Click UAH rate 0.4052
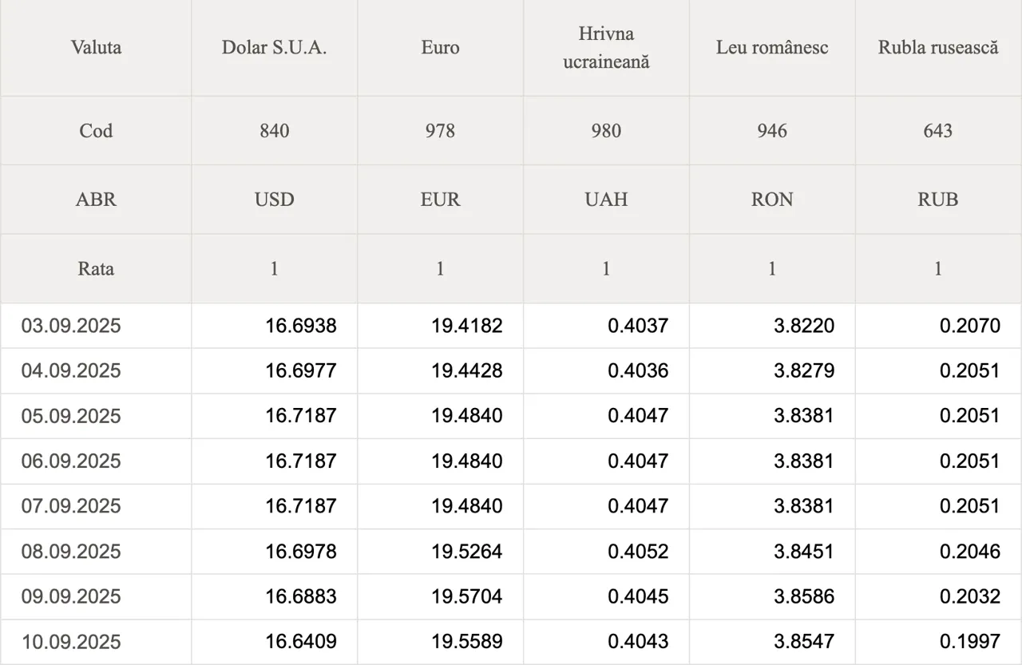Screen dimensions: 1022x665 (638, 552)
